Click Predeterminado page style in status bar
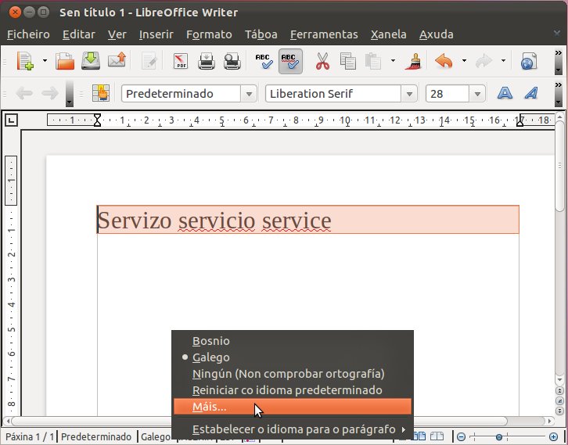Viewport: 568px width, 445px height. [96, 436]
